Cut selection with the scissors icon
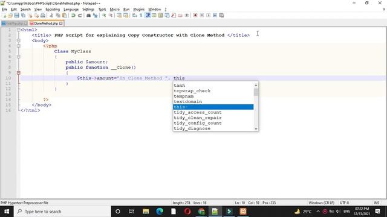Image resolution: width=387 pixels, height=217 pixels. coord(51,15)
